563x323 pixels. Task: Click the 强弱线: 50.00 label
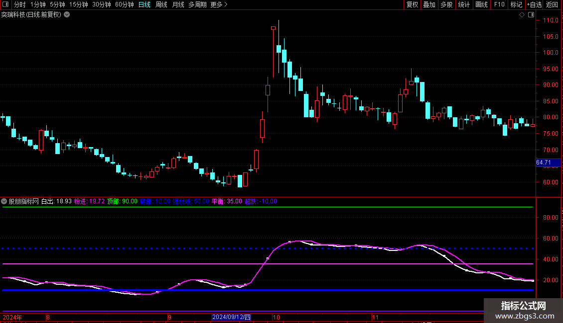pos(191,201)
